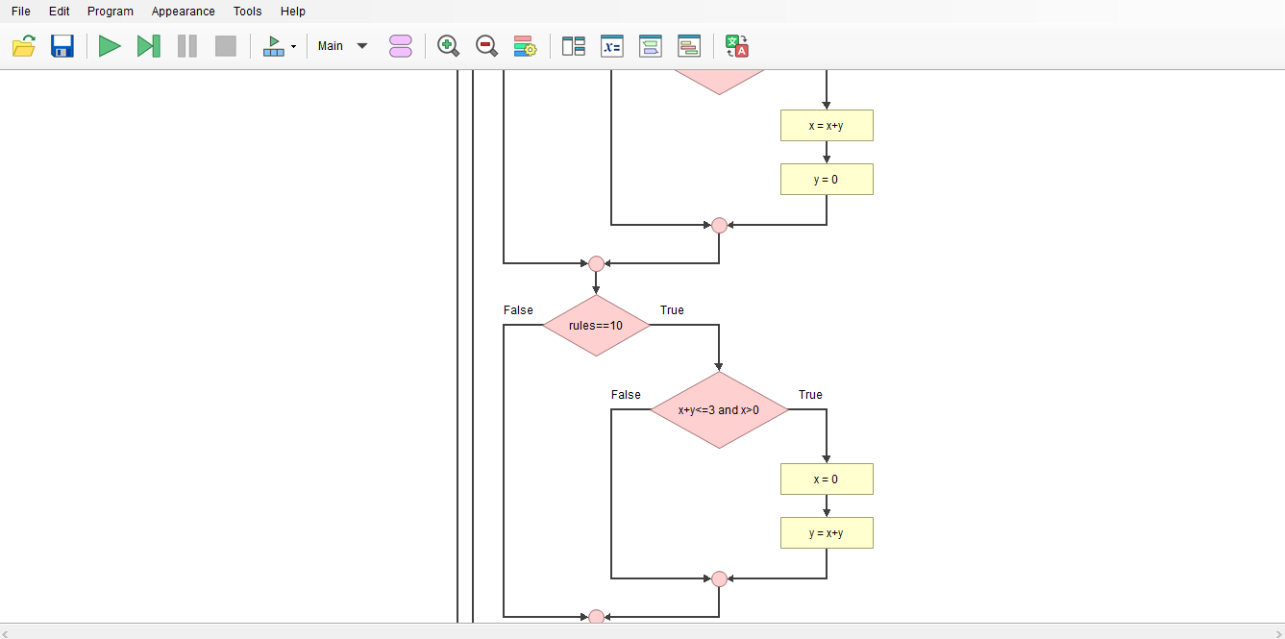Open a file with the folder icon
Image resolution: width=1285 pixels, height=639 pixels.
(x=24, y=46)
